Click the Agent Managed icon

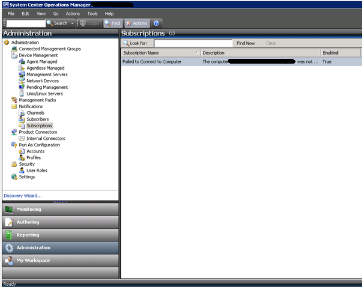click(x=22, y=61)
